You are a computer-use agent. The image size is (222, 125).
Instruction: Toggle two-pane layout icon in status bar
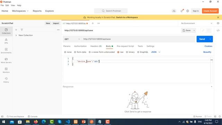[215, 117]
